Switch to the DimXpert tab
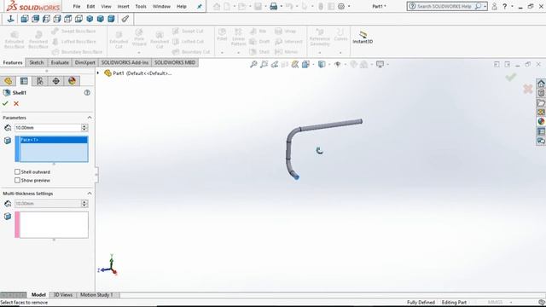This screenshot has width=546, height=307. pyautogui.click(x=85, y=62)
